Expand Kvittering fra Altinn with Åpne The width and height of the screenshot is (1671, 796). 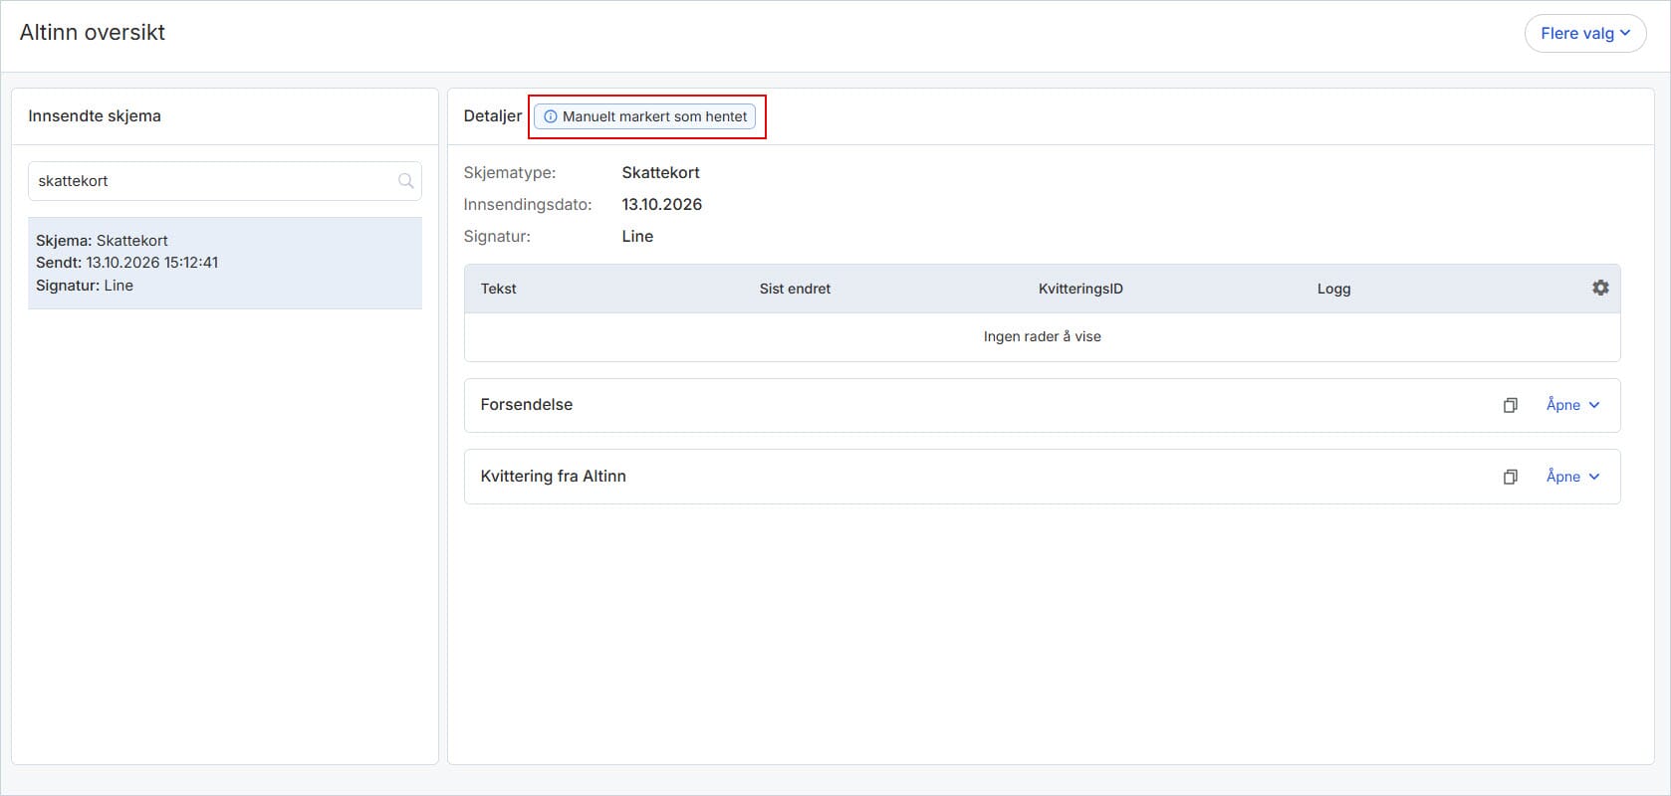click(1572, 477)
